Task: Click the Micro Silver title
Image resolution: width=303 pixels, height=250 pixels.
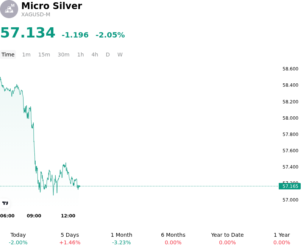Action: pos(52,6)
